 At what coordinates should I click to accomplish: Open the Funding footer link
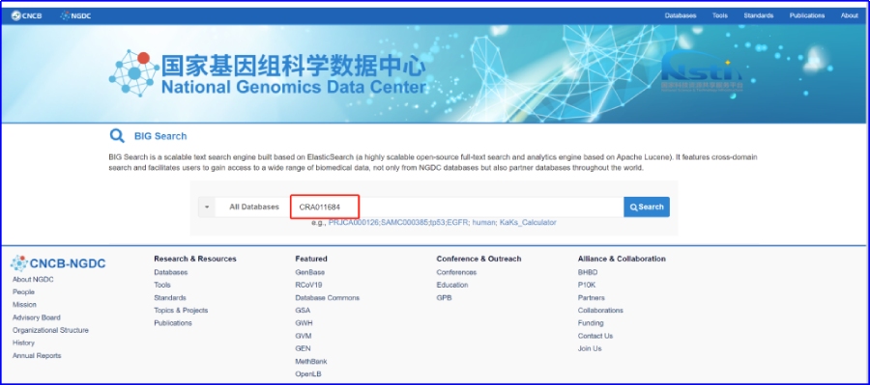click(x=591, y=323)
